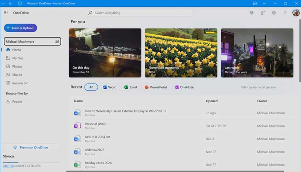Image resolution: width=301 pixels, height=172 pixels.
Task: Filter recent files by PowerPoint
Action: point(156,87)
